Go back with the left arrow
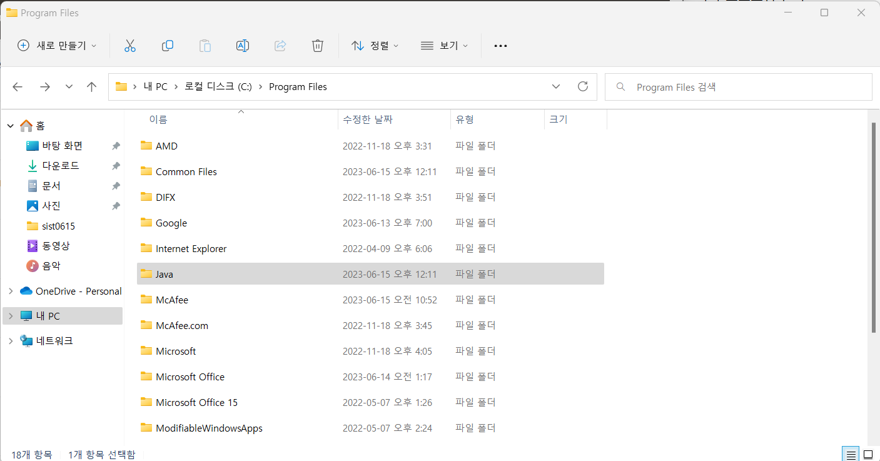The image size is (880, 461). [x=18, y=87]
